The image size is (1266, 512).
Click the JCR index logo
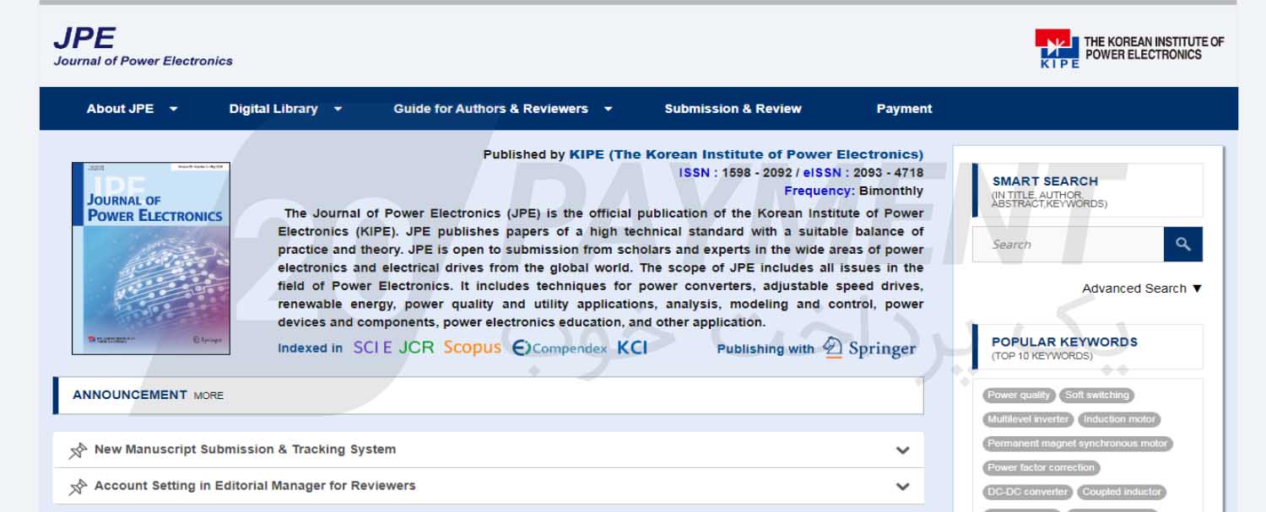pyautogui.click(x=416, y=348)
